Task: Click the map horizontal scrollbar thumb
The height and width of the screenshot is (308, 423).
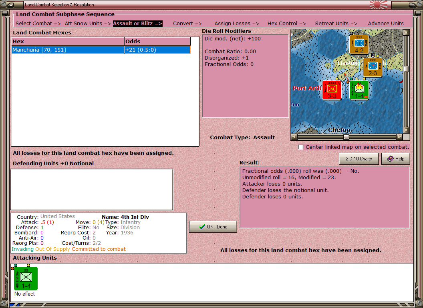Action: (346, 137)
